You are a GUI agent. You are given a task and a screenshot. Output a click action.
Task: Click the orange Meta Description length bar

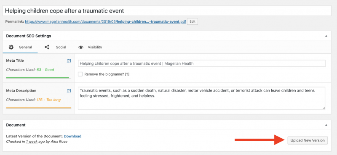39,108
